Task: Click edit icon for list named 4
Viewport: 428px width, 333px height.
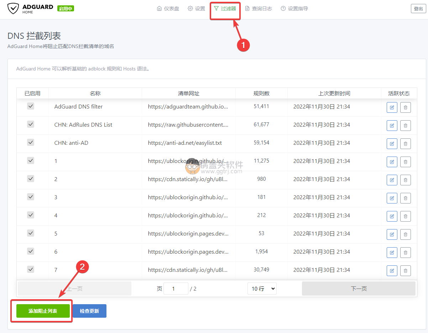Action: tap(392, 216)
